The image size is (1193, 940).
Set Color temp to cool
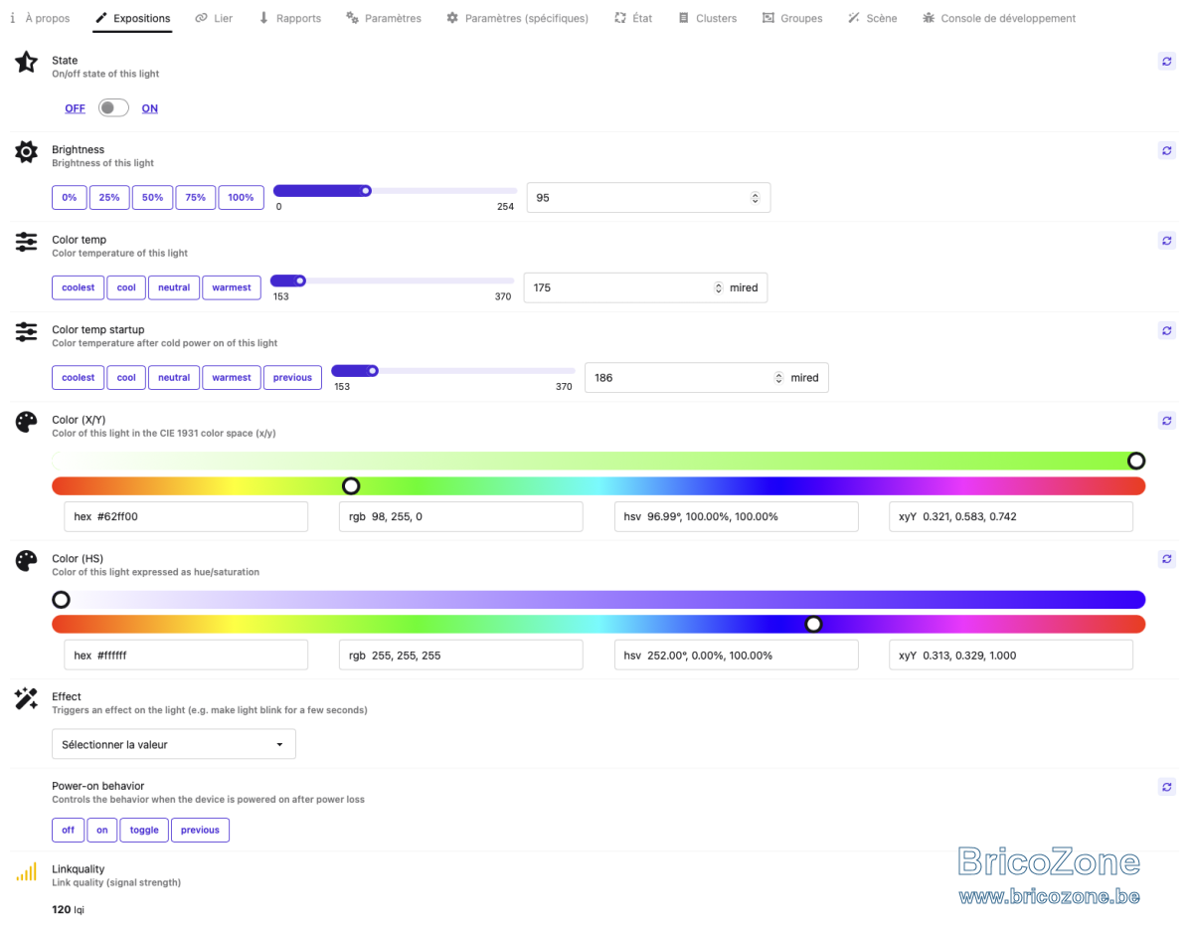126,287
